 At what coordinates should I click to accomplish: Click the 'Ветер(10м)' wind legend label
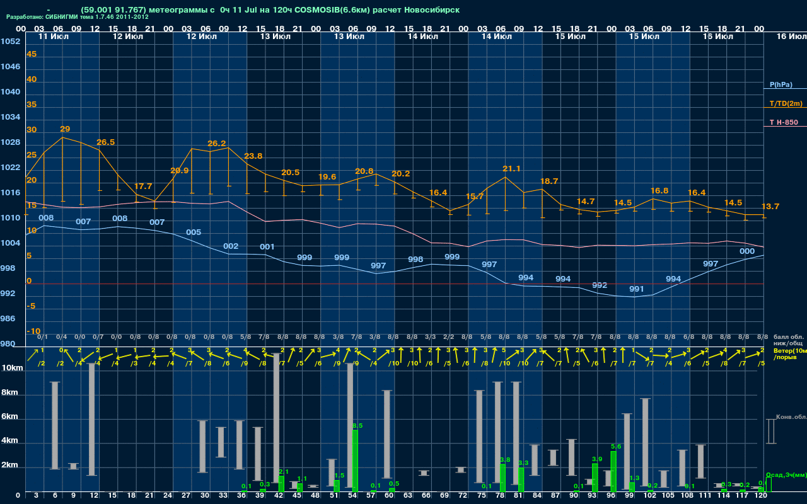click(790, 350)
